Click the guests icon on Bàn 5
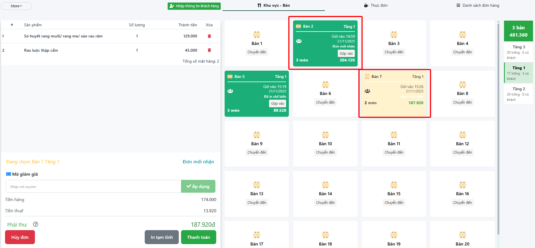The width and height of the screenshot is (535, 248). (x=230, y=91)
